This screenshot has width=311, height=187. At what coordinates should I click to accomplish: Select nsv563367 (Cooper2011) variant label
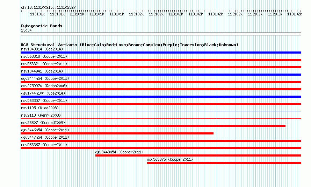point(44,145)
